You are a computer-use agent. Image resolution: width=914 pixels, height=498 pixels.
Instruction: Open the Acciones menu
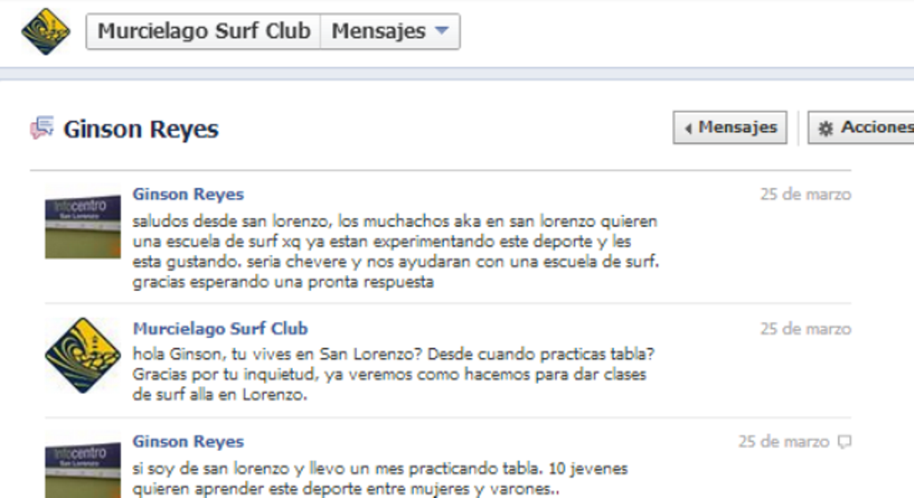[x=861, y=127]
